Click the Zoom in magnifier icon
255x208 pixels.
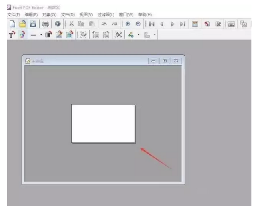(128, 24)
